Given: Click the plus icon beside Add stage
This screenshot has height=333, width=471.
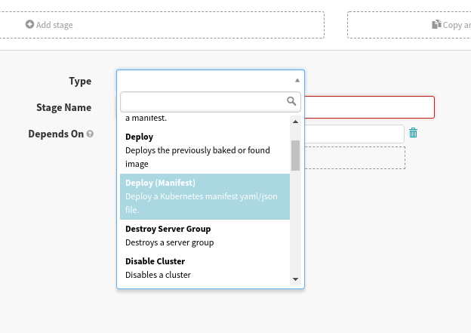Looking at the screenshot, I should click(29, 25).
